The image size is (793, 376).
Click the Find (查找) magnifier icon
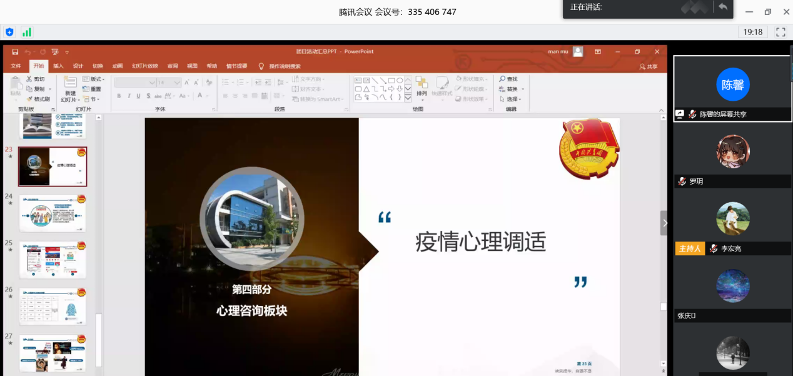click(502, 79)
